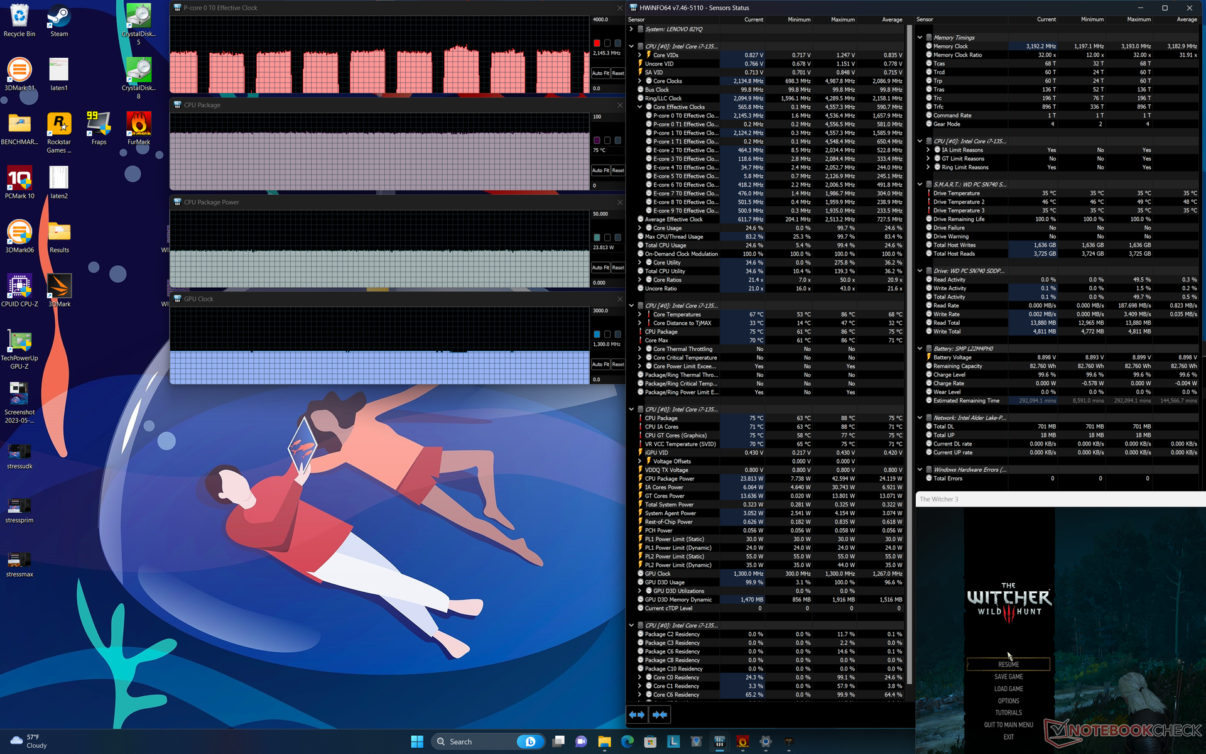Select SAVE GAME in Witcher 3 menu
The image size is (1206, 754).
1008,677
